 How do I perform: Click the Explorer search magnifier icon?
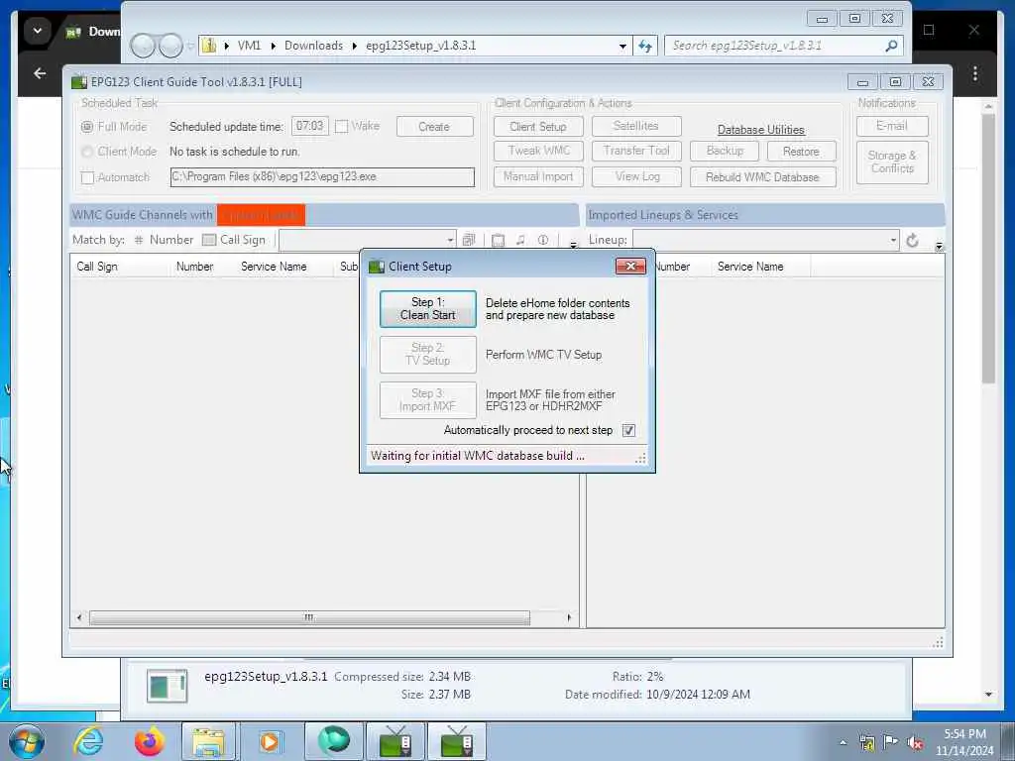coord(891,46)
